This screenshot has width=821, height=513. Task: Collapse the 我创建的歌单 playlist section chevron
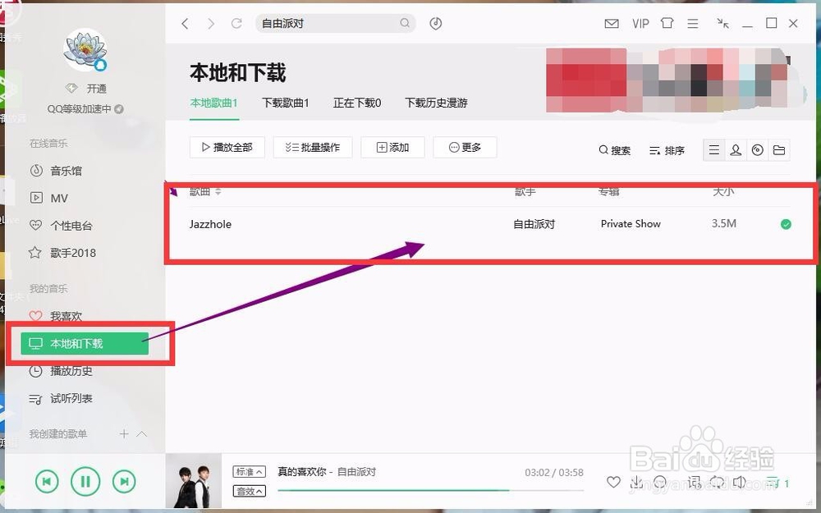(142, 434)
